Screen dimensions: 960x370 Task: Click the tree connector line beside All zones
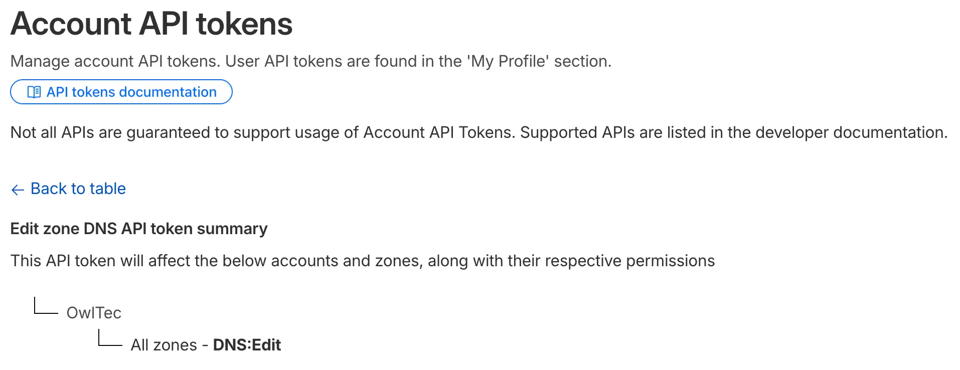pyautogui.click(x=110, y=337)
